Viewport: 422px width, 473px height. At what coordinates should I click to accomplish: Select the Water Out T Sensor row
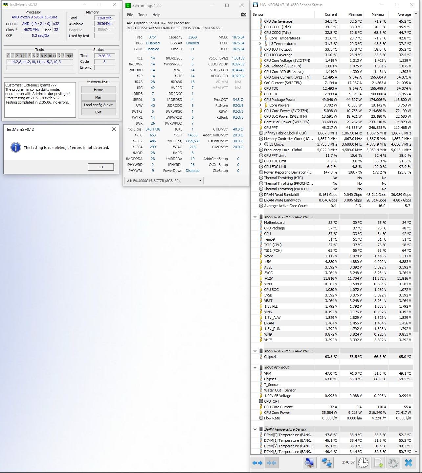coord(332,390)
